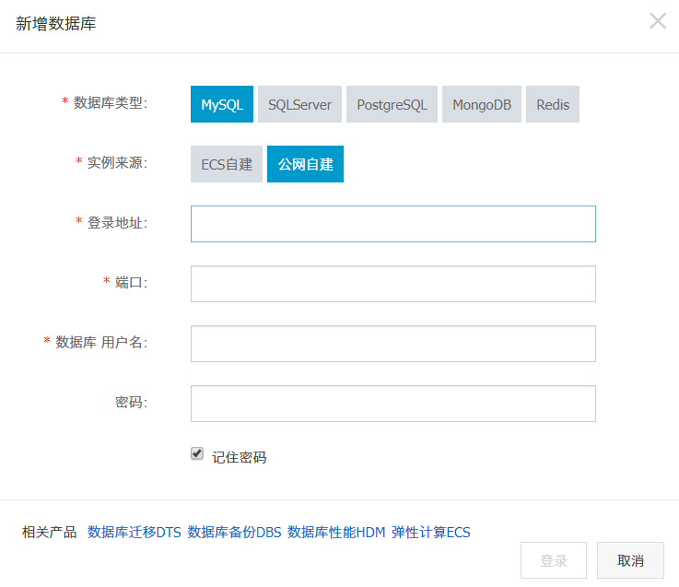
Task: Switch instance source to ECS自建
Action: coord(227,164)
